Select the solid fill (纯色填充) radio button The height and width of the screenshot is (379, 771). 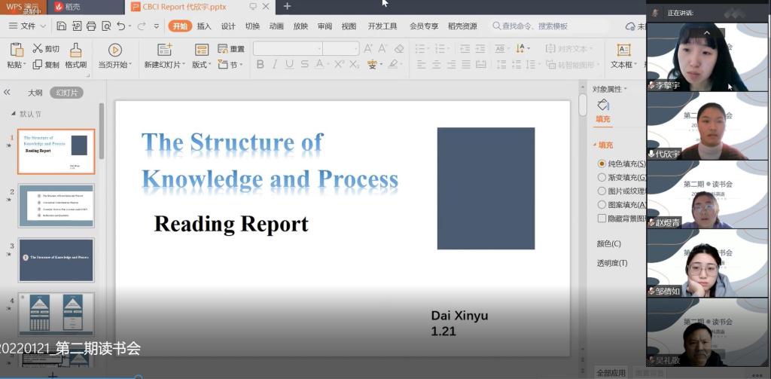602,164
